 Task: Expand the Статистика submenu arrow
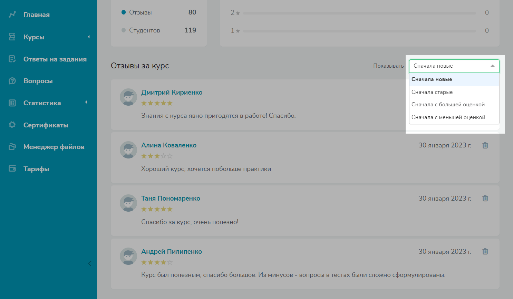pos(86,102)
